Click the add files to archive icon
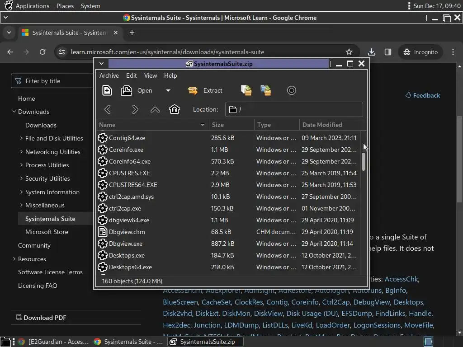463x347 pixels. (246, 90)
